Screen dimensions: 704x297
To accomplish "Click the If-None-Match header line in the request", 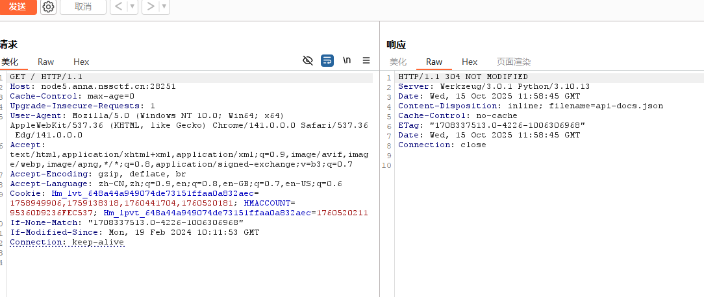I will 126,222.
